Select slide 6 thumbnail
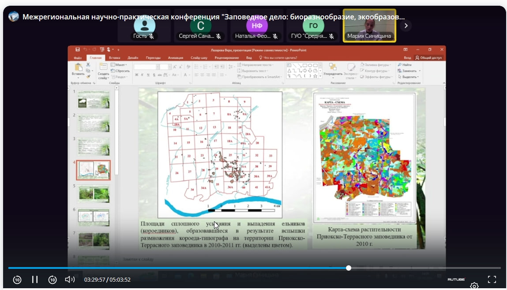This screenshot has height=290, width=507. tap(94, 217)
